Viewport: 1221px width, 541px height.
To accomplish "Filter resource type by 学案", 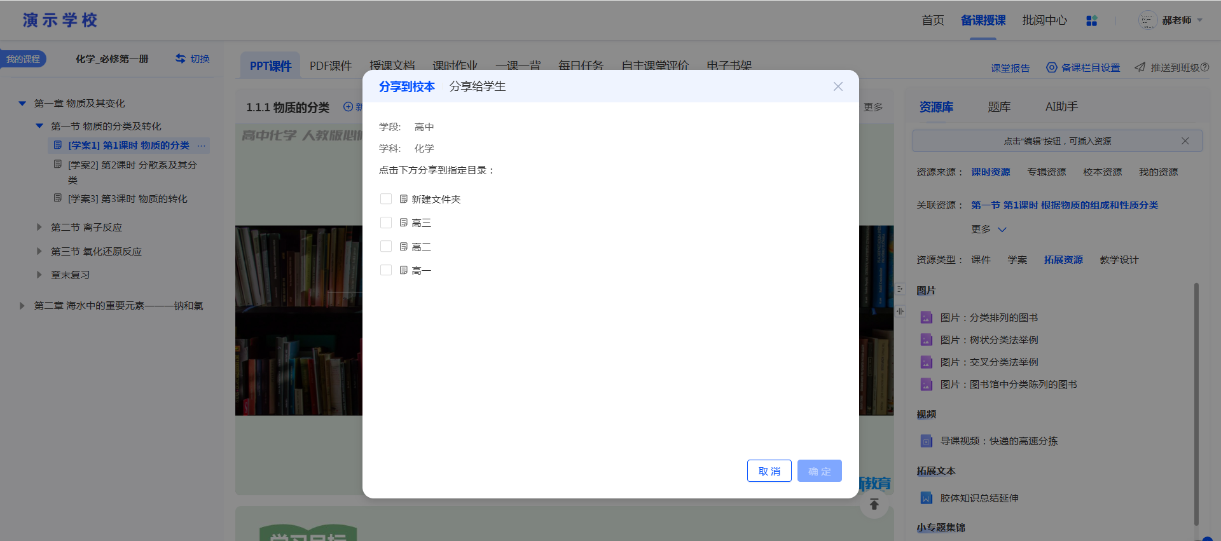I will pyautogui.click(x=1018, y=260).
